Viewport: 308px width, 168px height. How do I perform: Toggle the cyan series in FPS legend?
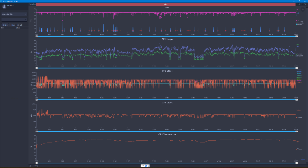coord(299,25)
